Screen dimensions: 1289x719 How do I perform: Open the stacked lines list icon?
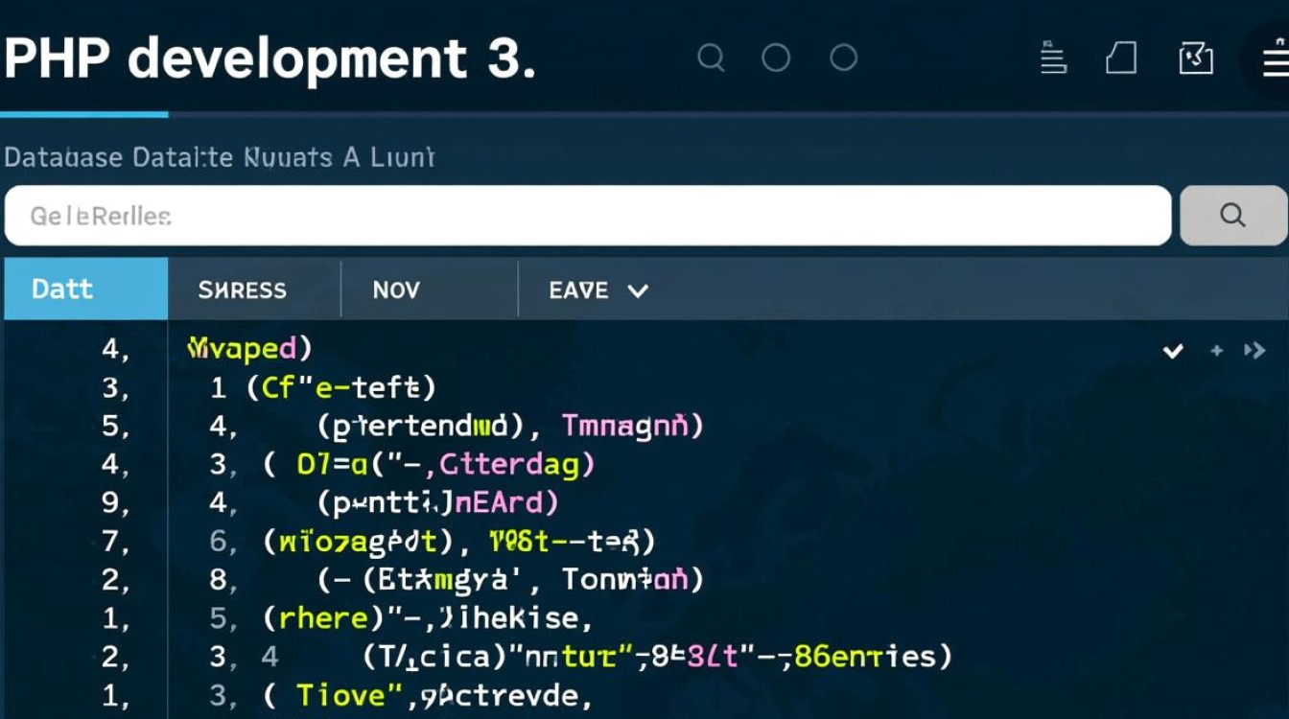pos(1053,59)
